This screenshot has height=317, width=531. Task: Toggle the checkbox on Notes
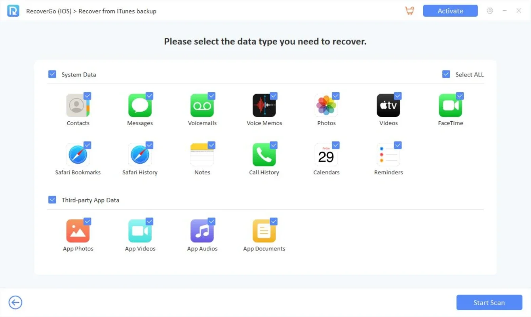coord(212,145)
